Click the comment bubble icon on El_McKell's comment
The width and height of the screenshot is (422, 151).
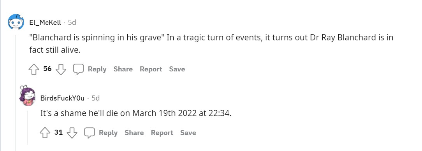79,69
